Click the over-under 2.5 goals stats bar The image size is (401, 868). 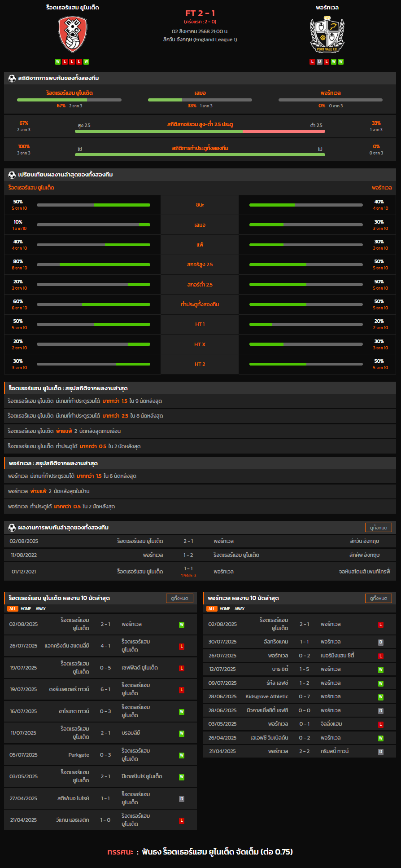coord(200,131)
